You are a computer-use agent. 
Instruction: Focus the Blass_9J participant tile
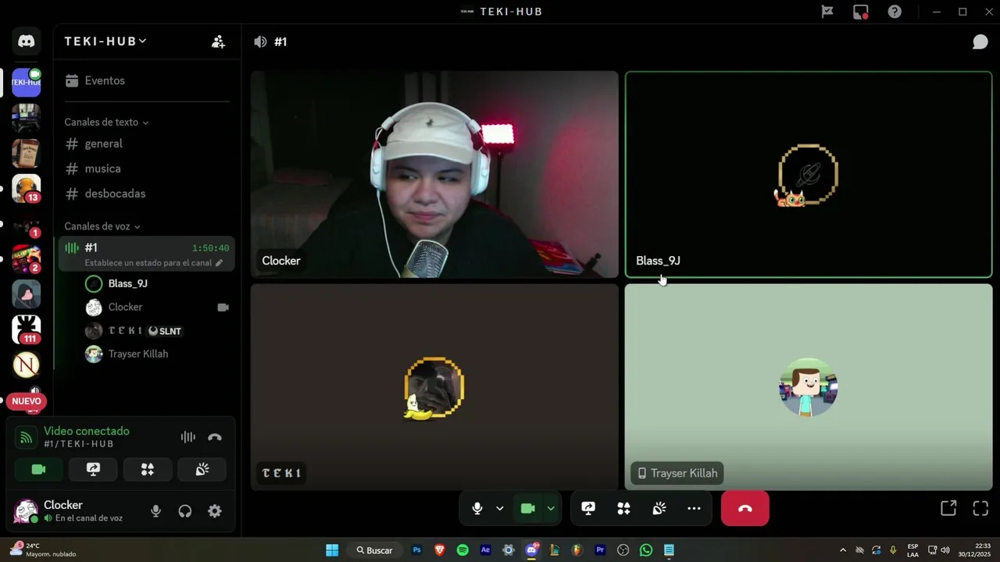[809, 175]
